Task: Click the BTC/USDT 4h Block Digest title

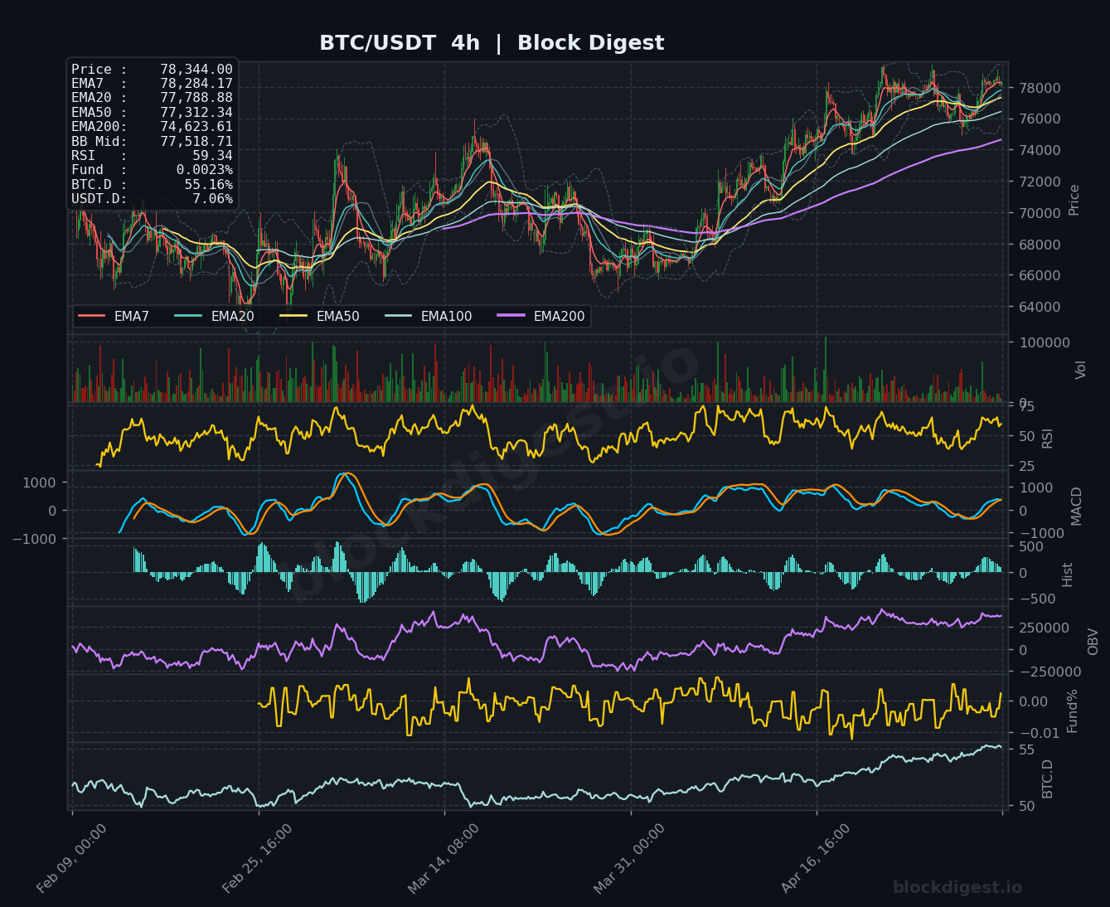Action: 492,43
